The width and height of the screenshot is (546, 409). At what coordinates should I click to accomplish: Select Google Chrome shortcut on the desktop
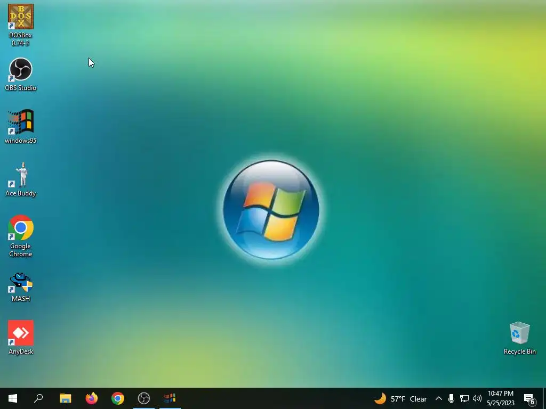(x=21, y=236)
